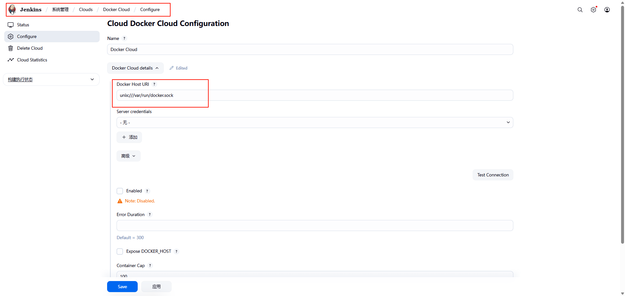Toggle the Expose DOCKER_HOST checkbox

tap(120, 251)
